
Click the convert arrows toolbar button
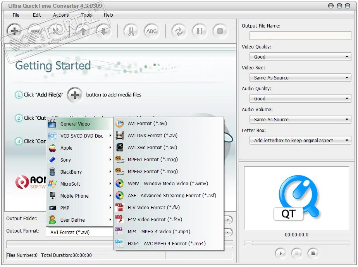[179, 31]
